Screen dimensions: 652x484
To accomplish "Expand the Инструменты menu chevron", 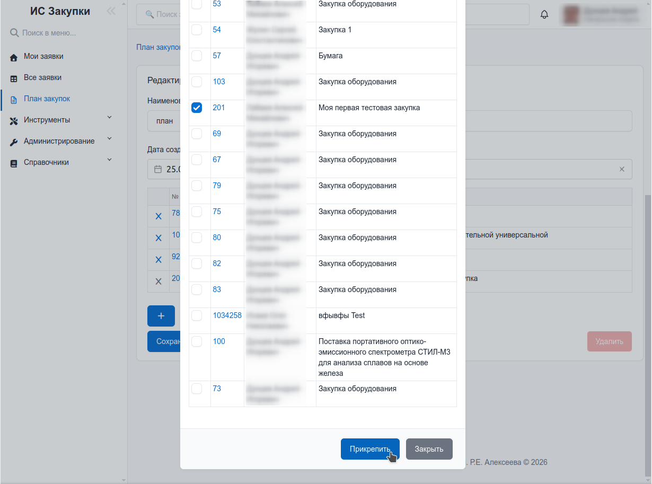I will pos(110,117).
